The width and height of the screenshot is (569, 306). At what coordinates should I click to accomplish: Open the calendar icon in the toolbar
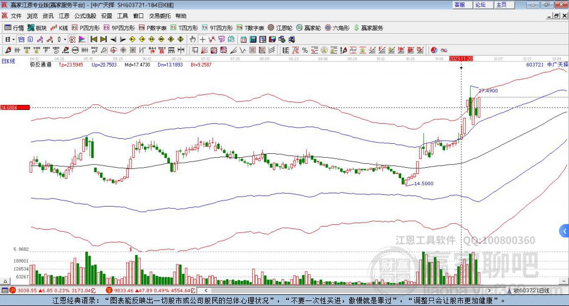tap(243, 39)
